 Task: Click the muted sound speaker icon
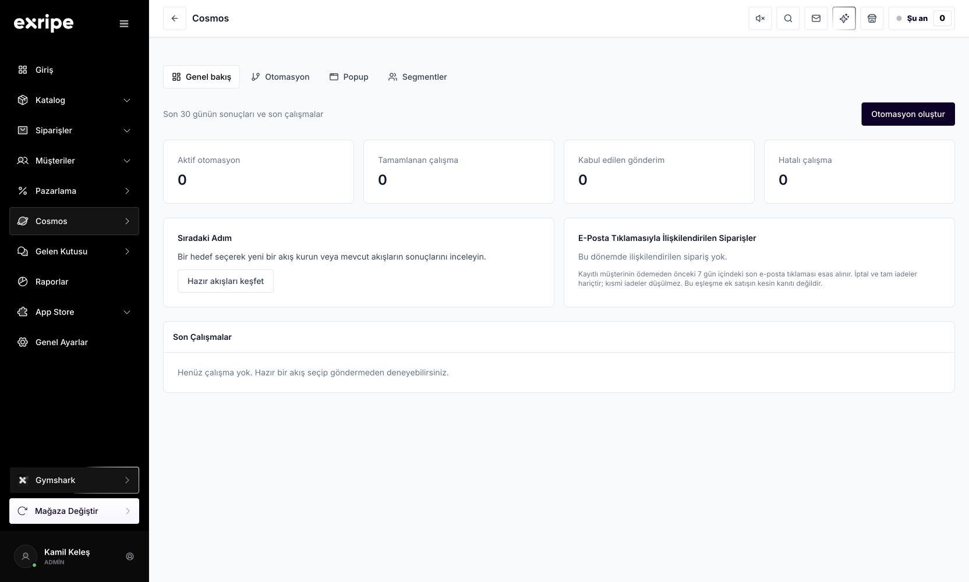point(760,19)
